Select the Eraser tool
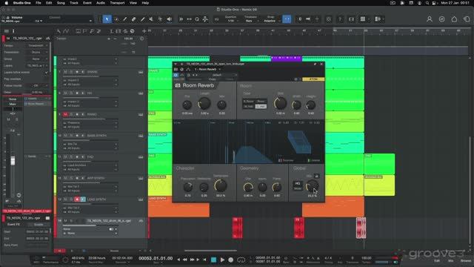 (133, 19)
